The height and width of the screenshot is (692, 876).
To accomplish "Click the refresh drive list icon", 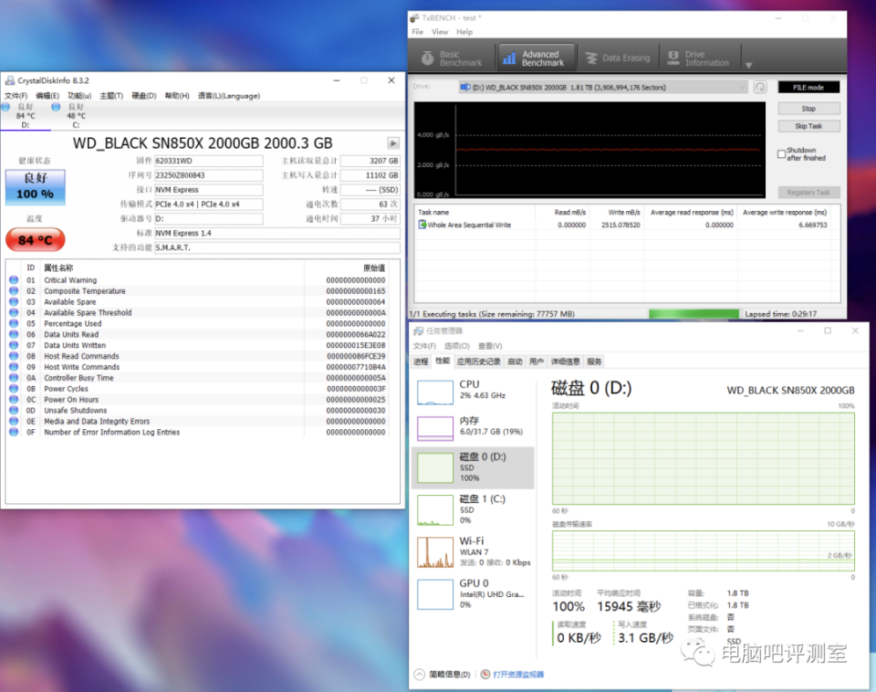I will 760,88.
